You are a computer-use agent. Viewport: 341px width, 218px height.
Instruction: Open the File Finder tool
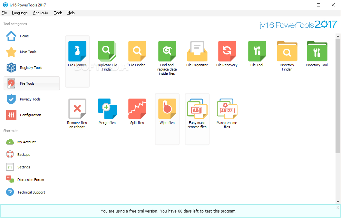tap(137, 54)
